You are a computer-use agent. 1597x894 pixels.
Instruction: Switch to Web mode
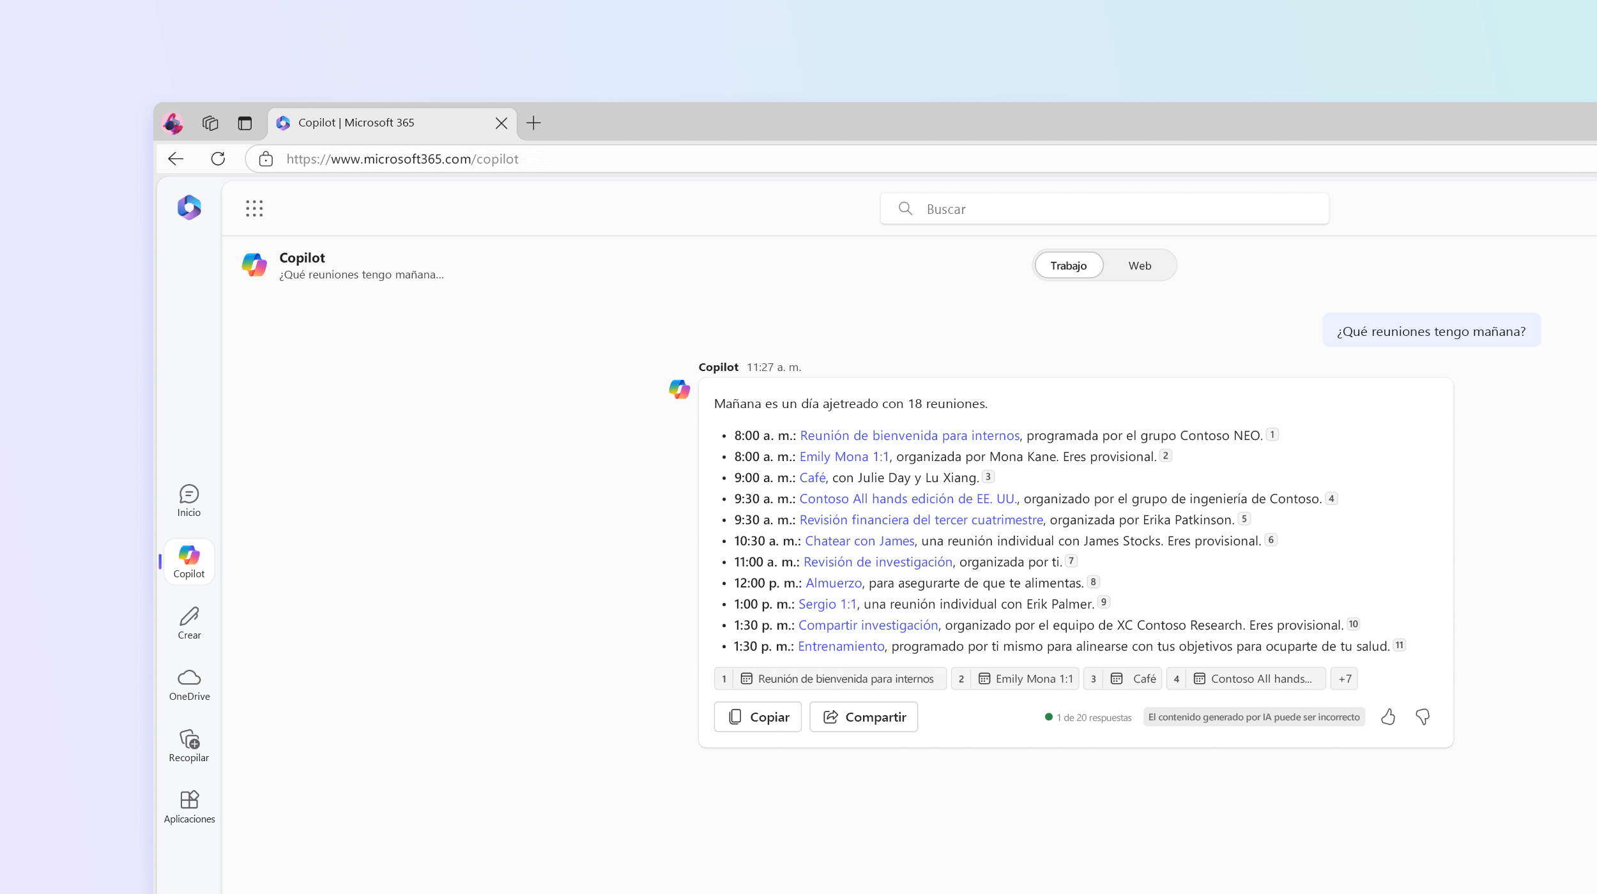[1140, 266]
